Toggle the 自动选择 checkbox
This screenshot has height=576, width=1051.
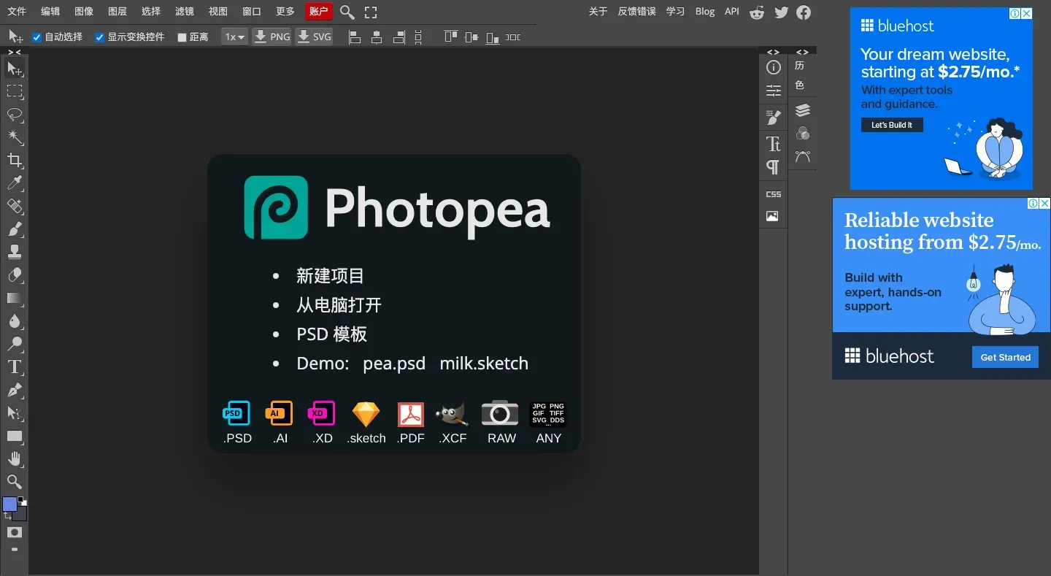37,37
